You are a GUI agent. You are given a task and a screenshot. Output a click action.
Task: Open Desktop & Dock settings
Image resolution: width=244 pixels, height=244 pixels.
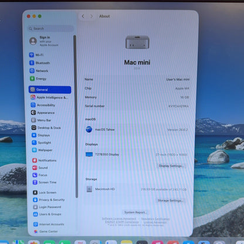46,128
